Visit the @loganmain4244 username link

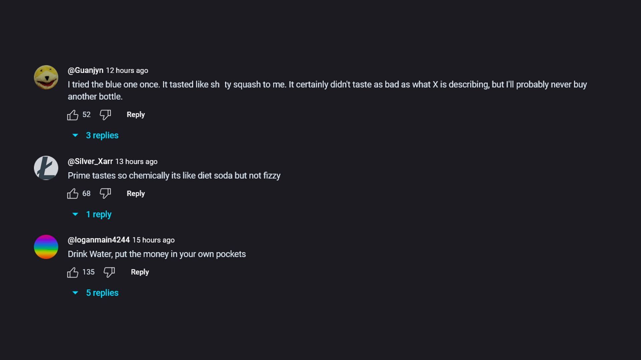pyautogui.click(x=99, y=240)
